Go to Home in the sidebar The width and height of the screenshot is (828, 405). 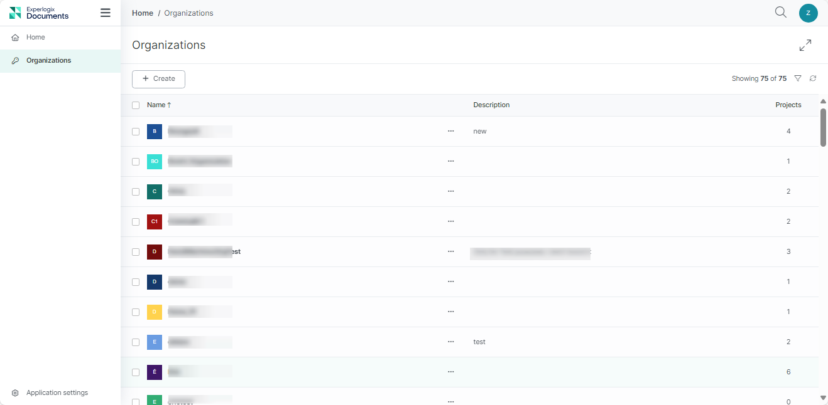coord(35,38)
